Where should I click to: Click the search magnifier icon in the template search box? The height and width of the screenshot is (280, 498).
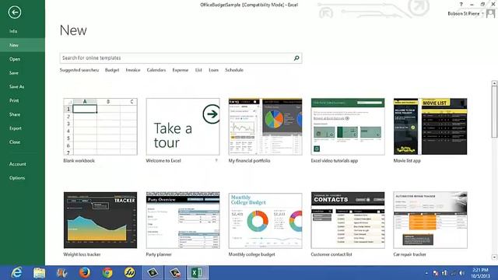pyautogui.click(x=296, y=58)
